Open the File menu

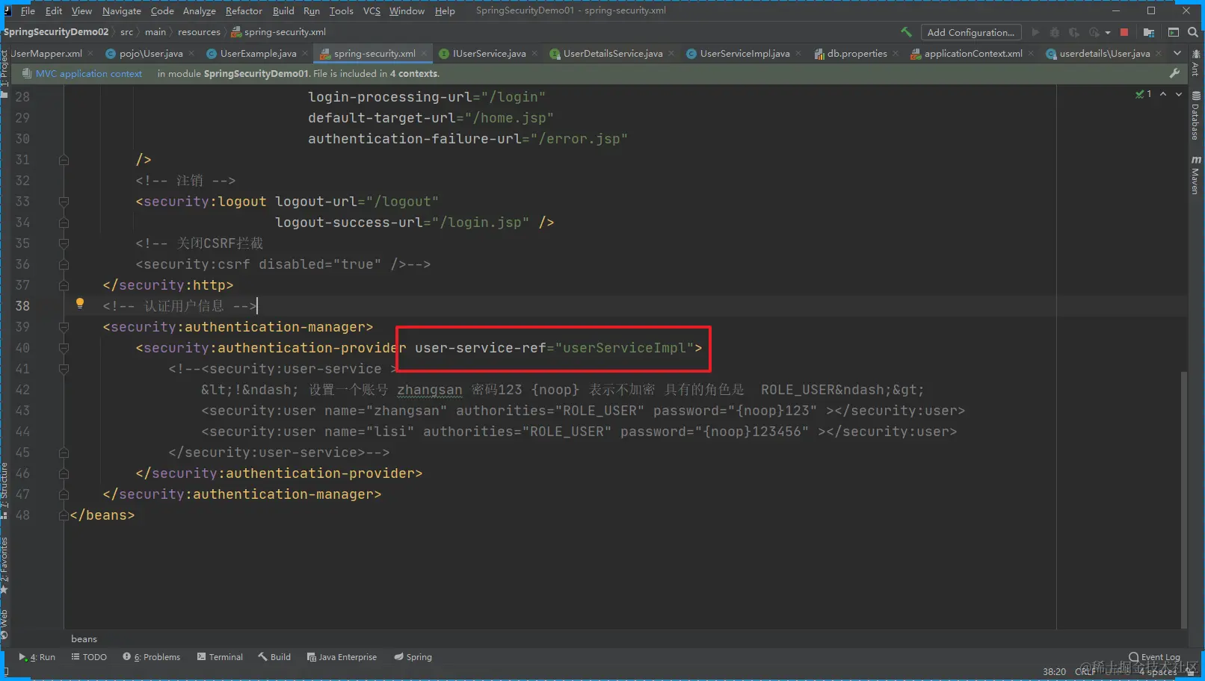[28, 10]
